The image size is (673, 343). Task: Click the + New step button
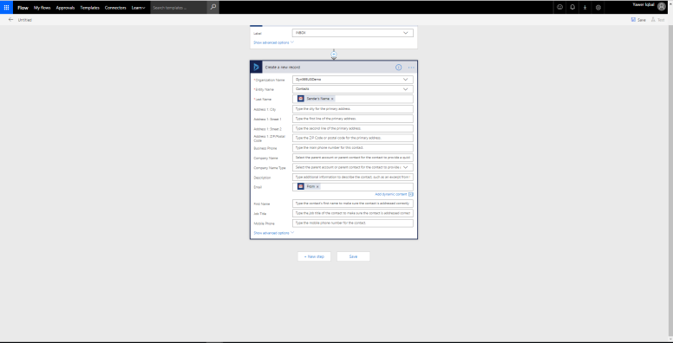click(314, 256)
